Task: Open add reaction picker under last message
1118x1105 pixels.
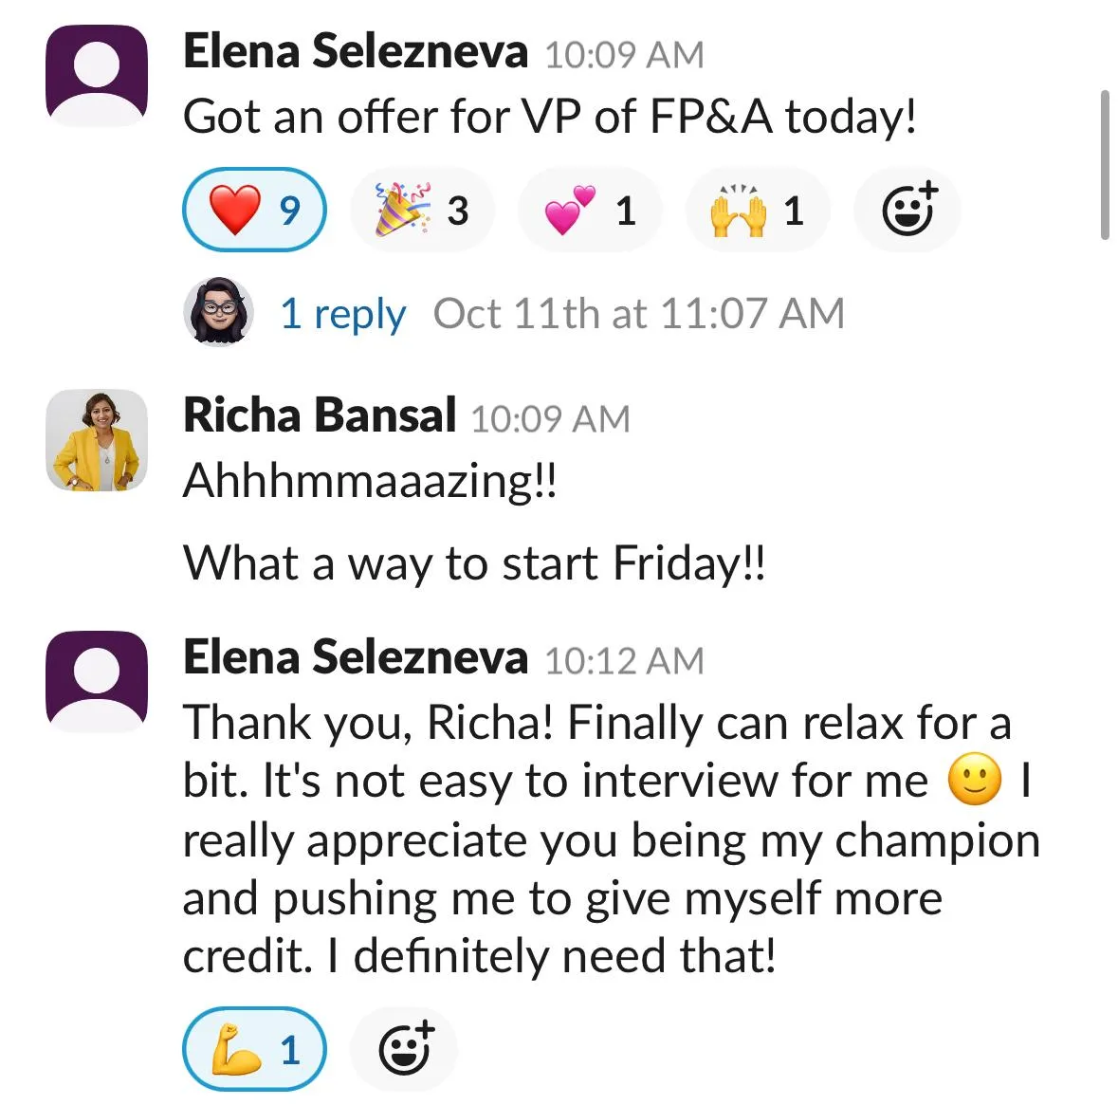Action: 404,1049
